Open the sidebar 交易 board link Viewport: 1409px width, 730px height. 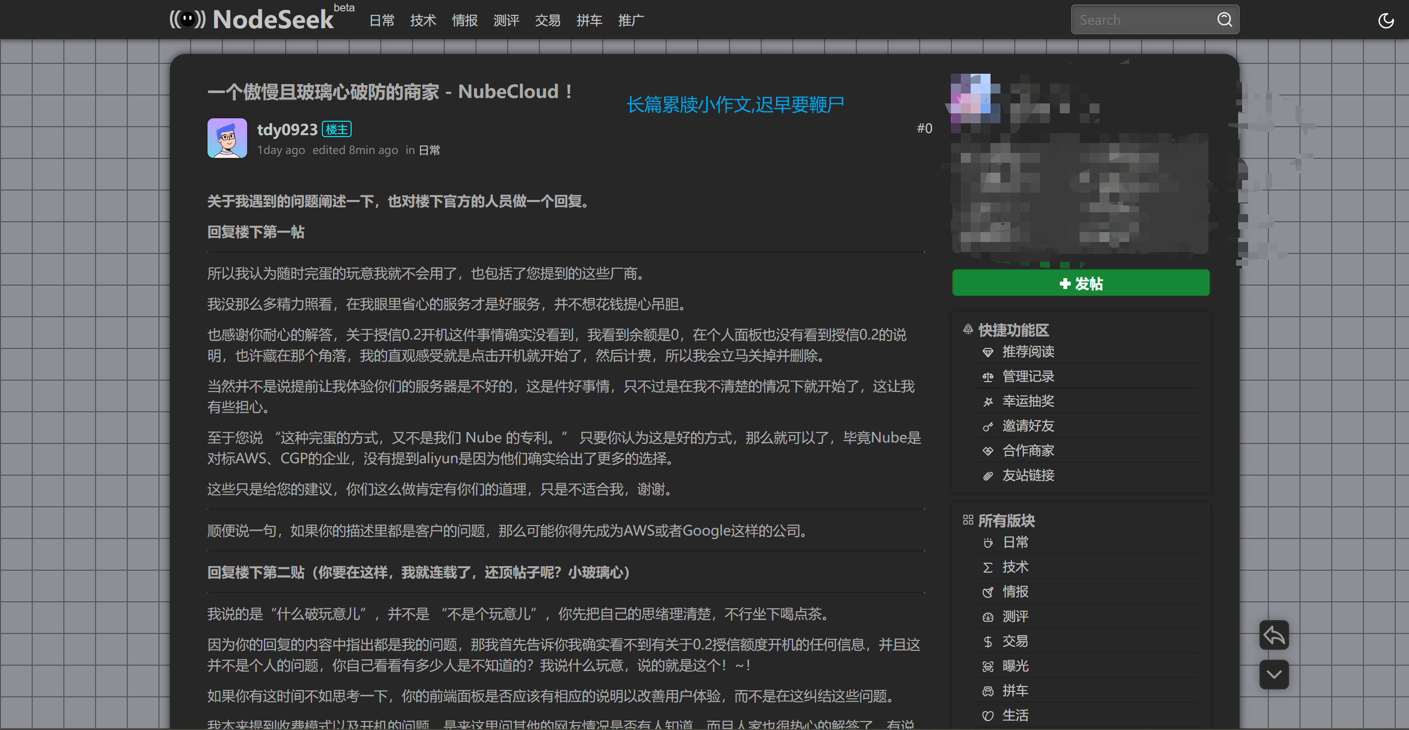click(x=1015, y=641)
